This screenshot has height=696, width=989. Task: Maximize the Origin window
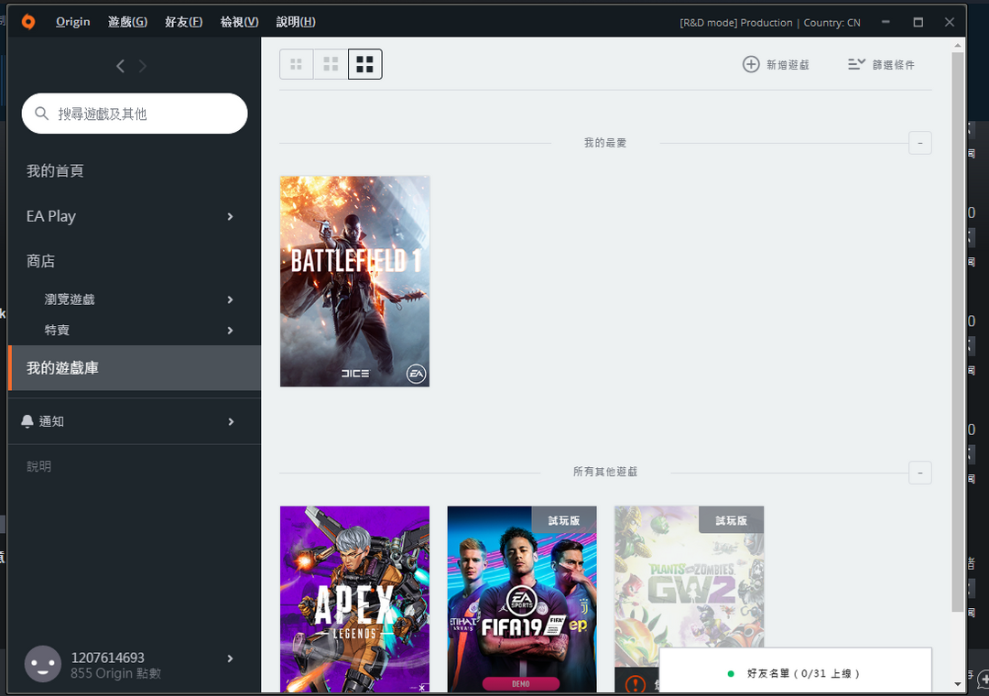click(x=918, y=22)
